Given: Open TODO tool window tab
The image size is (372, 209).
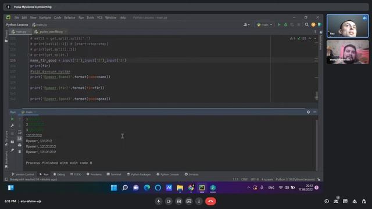Looking at the screenshot, I should (76, 174).
